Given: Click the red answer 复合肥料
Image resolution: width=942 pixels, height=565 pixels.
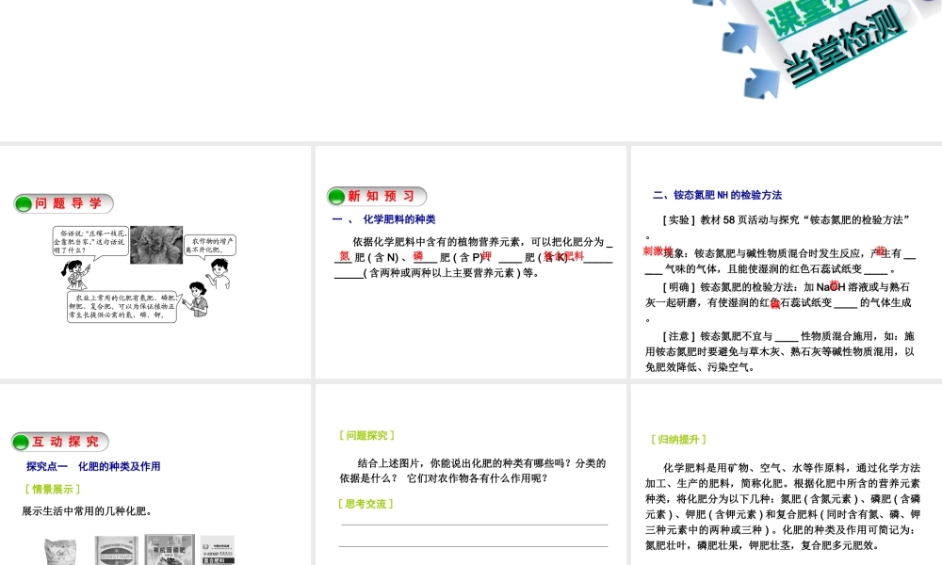Looking at the screenshot, I should (x=563, y=256).
